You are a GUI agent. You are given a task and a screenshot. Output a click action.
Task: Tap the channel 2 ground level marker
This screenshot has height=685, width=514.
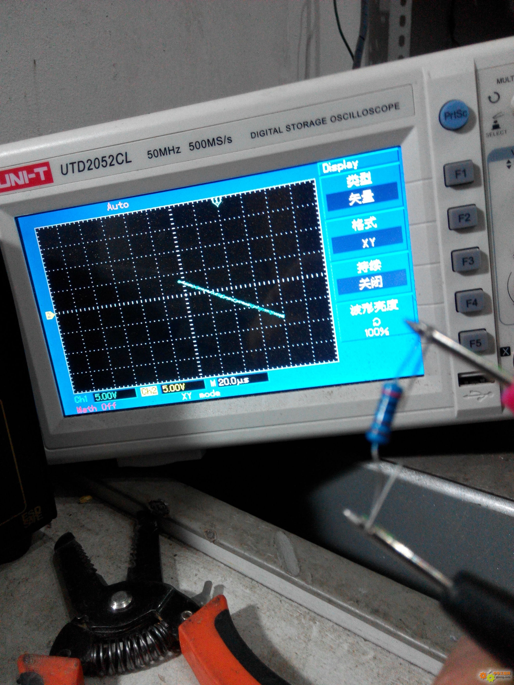[x=50, y=315]
